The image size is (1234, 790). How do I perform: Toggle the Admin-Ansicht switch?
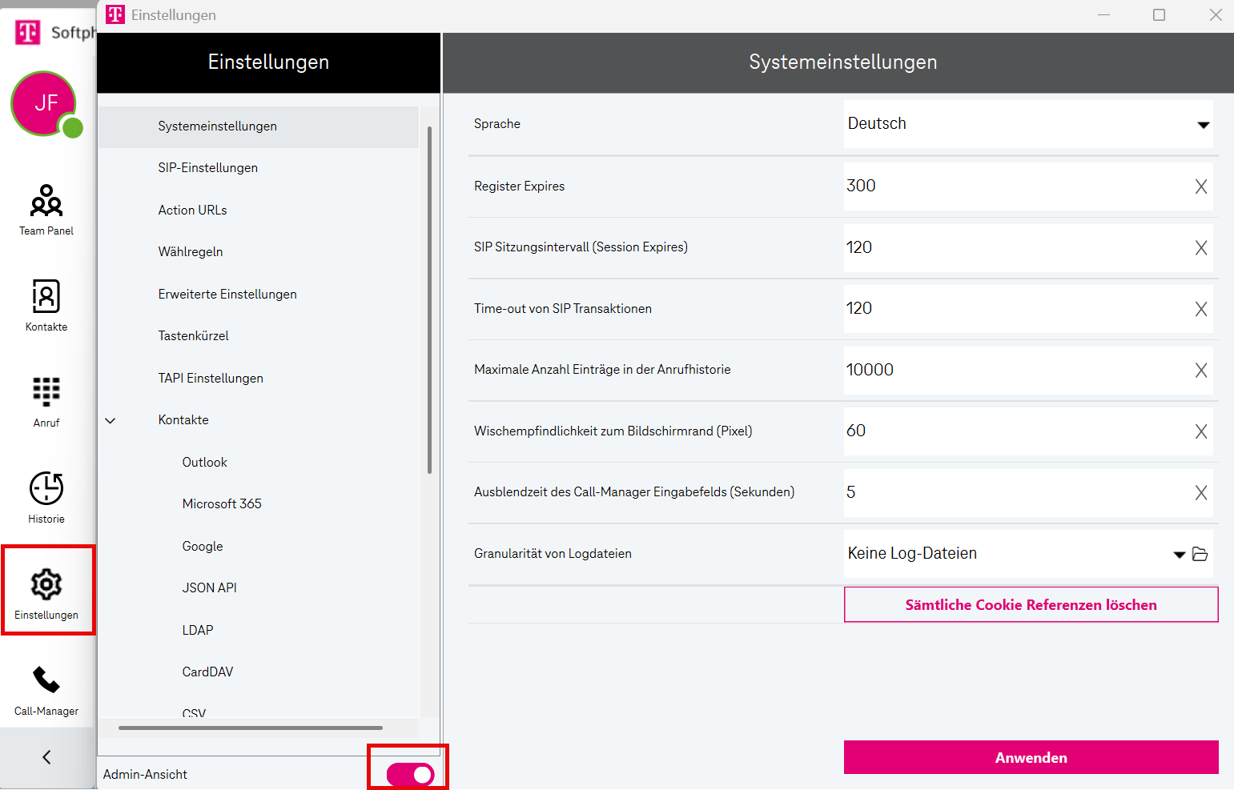(410, 774)
